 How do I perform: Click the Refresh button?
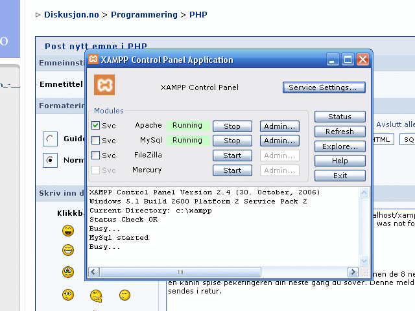click(x=340, y=132)
